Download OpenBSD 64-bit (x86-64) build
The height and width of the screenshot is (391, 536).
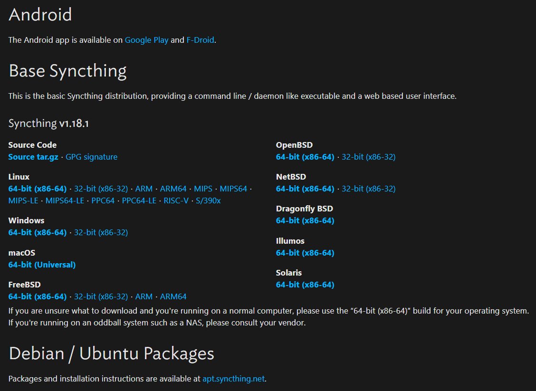[305, 157]
